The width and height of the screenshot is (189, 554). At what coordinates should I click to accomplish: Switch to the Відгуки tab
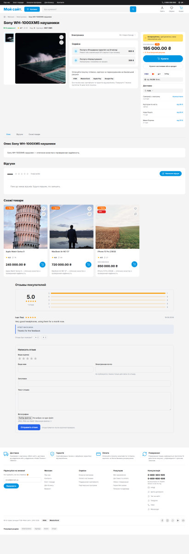[x=20, y=134]
